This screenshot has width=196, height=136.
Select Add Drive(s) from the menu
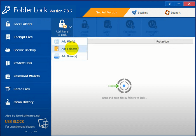tap(69, 56)
